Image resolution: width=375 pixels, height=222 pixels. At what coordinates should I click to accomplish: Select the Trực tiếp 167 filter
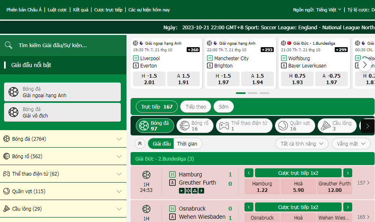[157, 107]
